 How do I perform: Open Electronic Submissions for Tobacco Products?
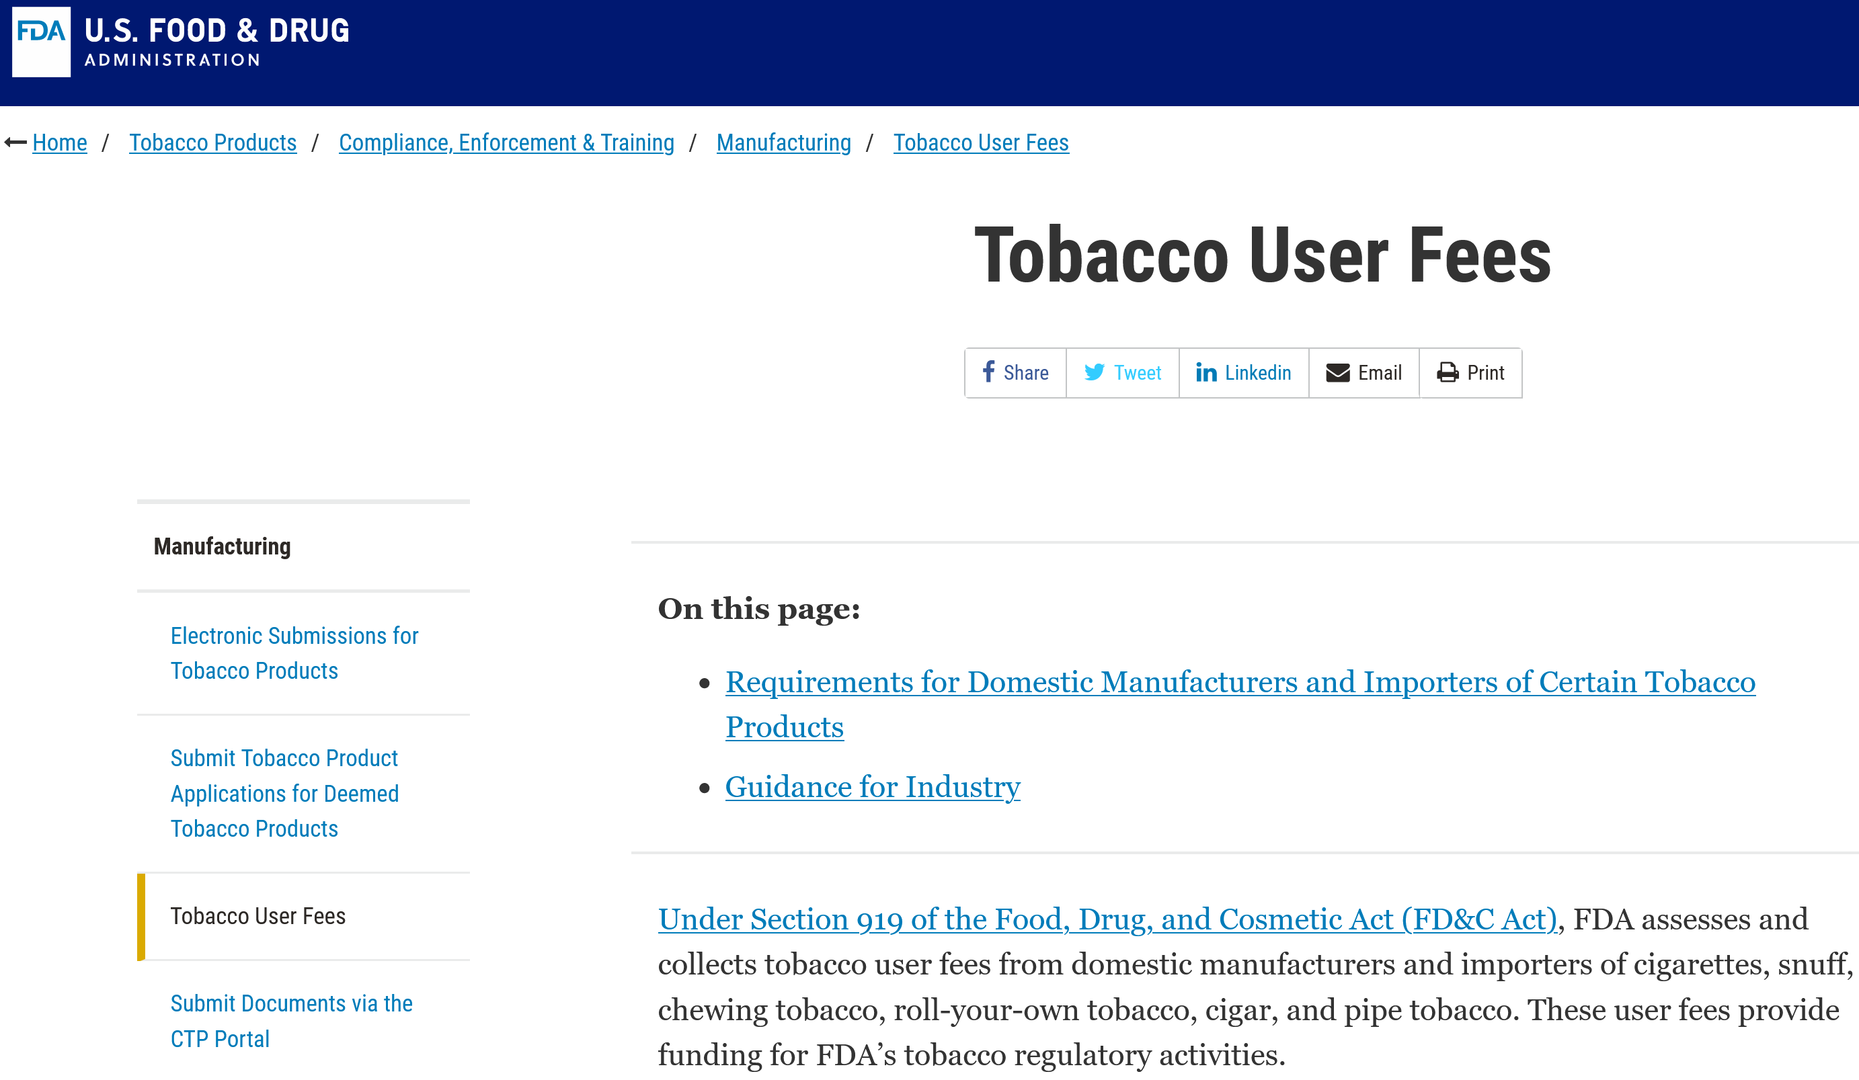(x=294, y=653)
